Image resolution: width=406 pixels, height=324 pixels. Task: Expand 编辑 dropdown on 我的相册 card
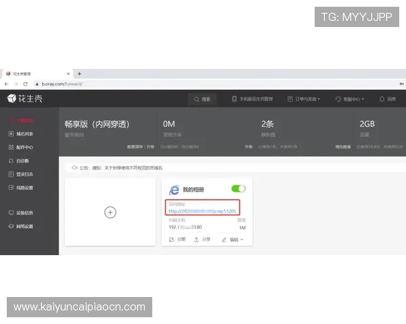click(x=233, y=240)
